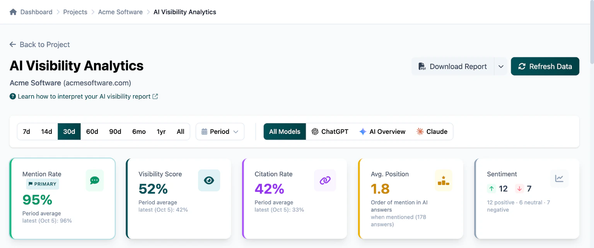Click the flag icon in PRIMARY badge
The height and width of the screenshot is (248, 594).
pos(31,184)
